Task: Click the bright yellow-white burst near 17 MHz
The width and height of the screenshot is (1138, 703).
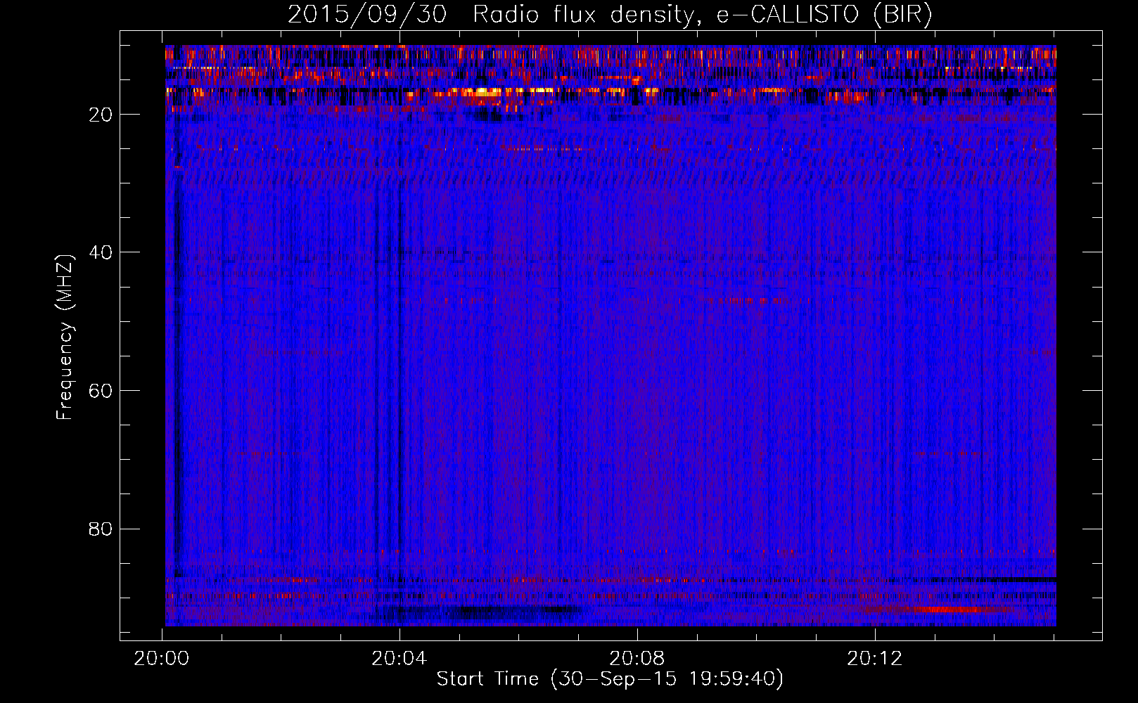Action: point(485,91)
